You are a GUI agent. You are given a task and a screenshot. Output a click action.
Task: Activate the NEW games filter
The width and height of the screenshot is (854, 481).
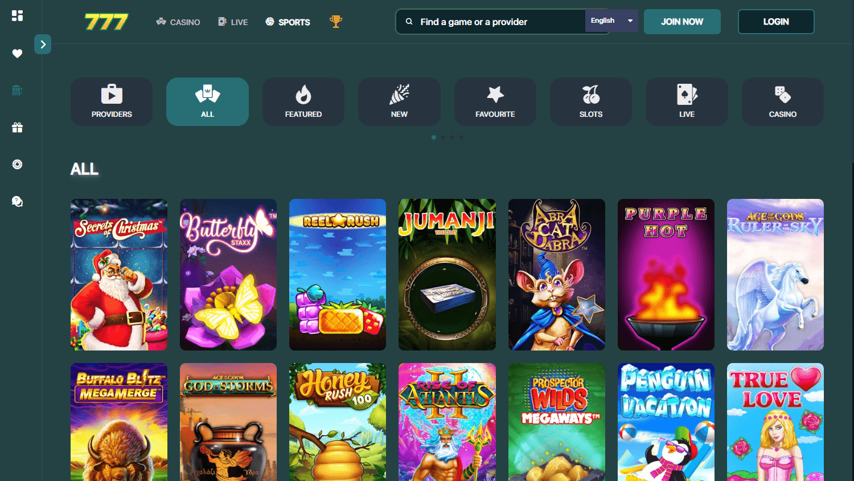399,101
